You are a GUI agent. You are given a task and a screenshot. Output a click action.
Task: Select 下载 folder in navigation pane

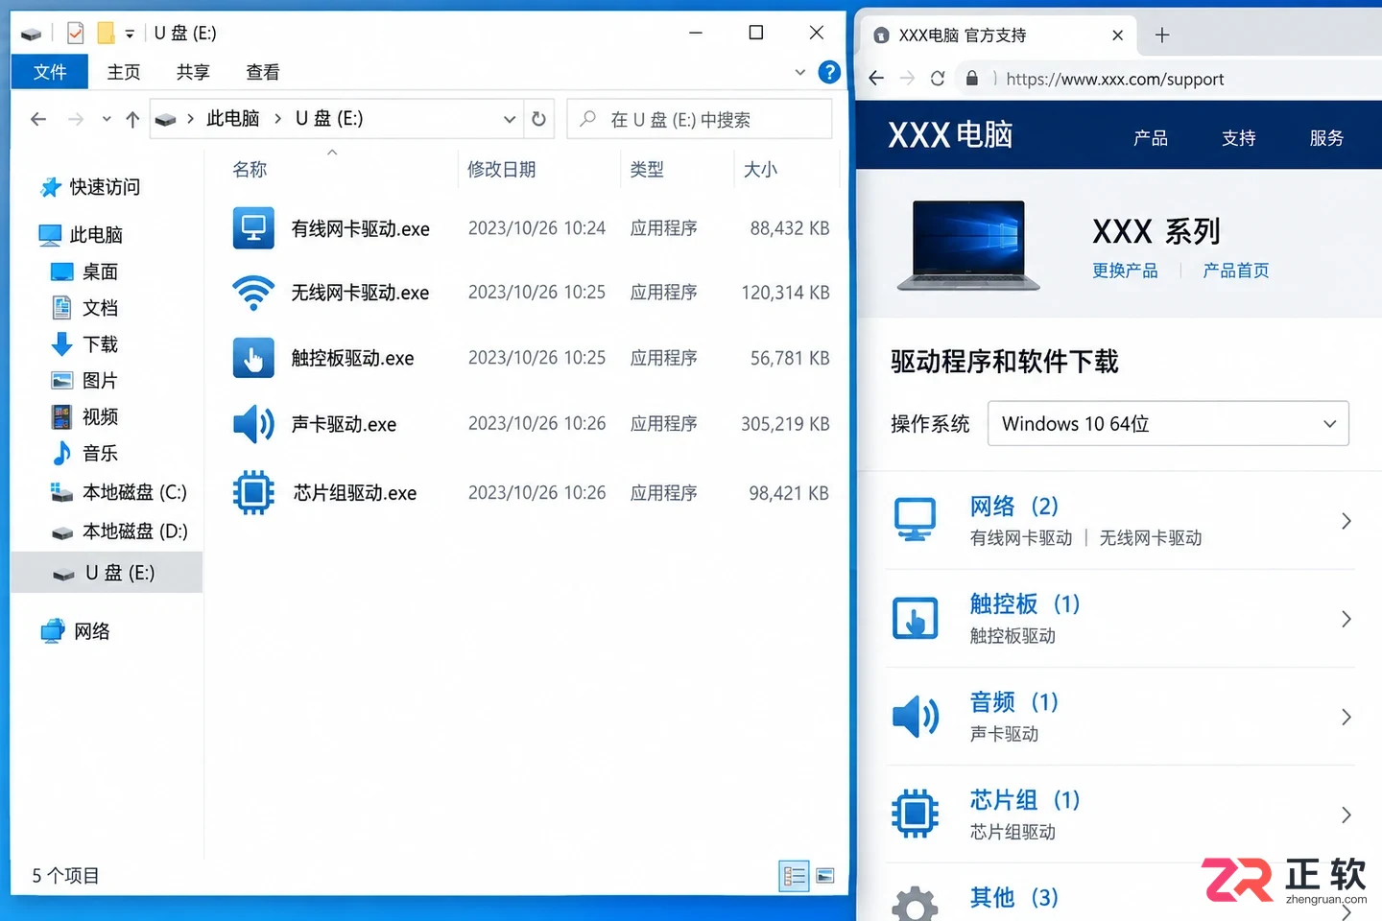84,343
